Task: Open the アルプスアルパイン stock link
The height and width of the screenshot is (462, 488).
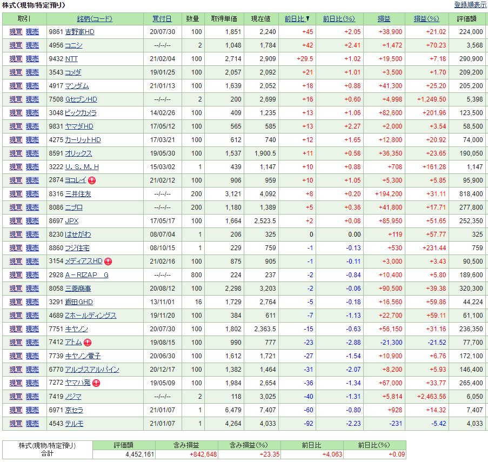Action: point(92,370)
